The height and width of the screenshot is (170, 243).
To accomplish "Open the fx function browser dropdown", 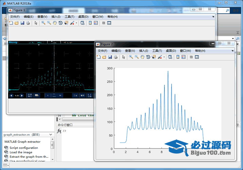I will click(59, 131).
